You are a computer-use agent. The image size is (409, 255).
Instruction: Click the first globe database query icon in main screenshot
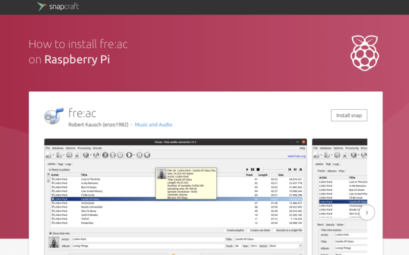click(x=85, y=155)
